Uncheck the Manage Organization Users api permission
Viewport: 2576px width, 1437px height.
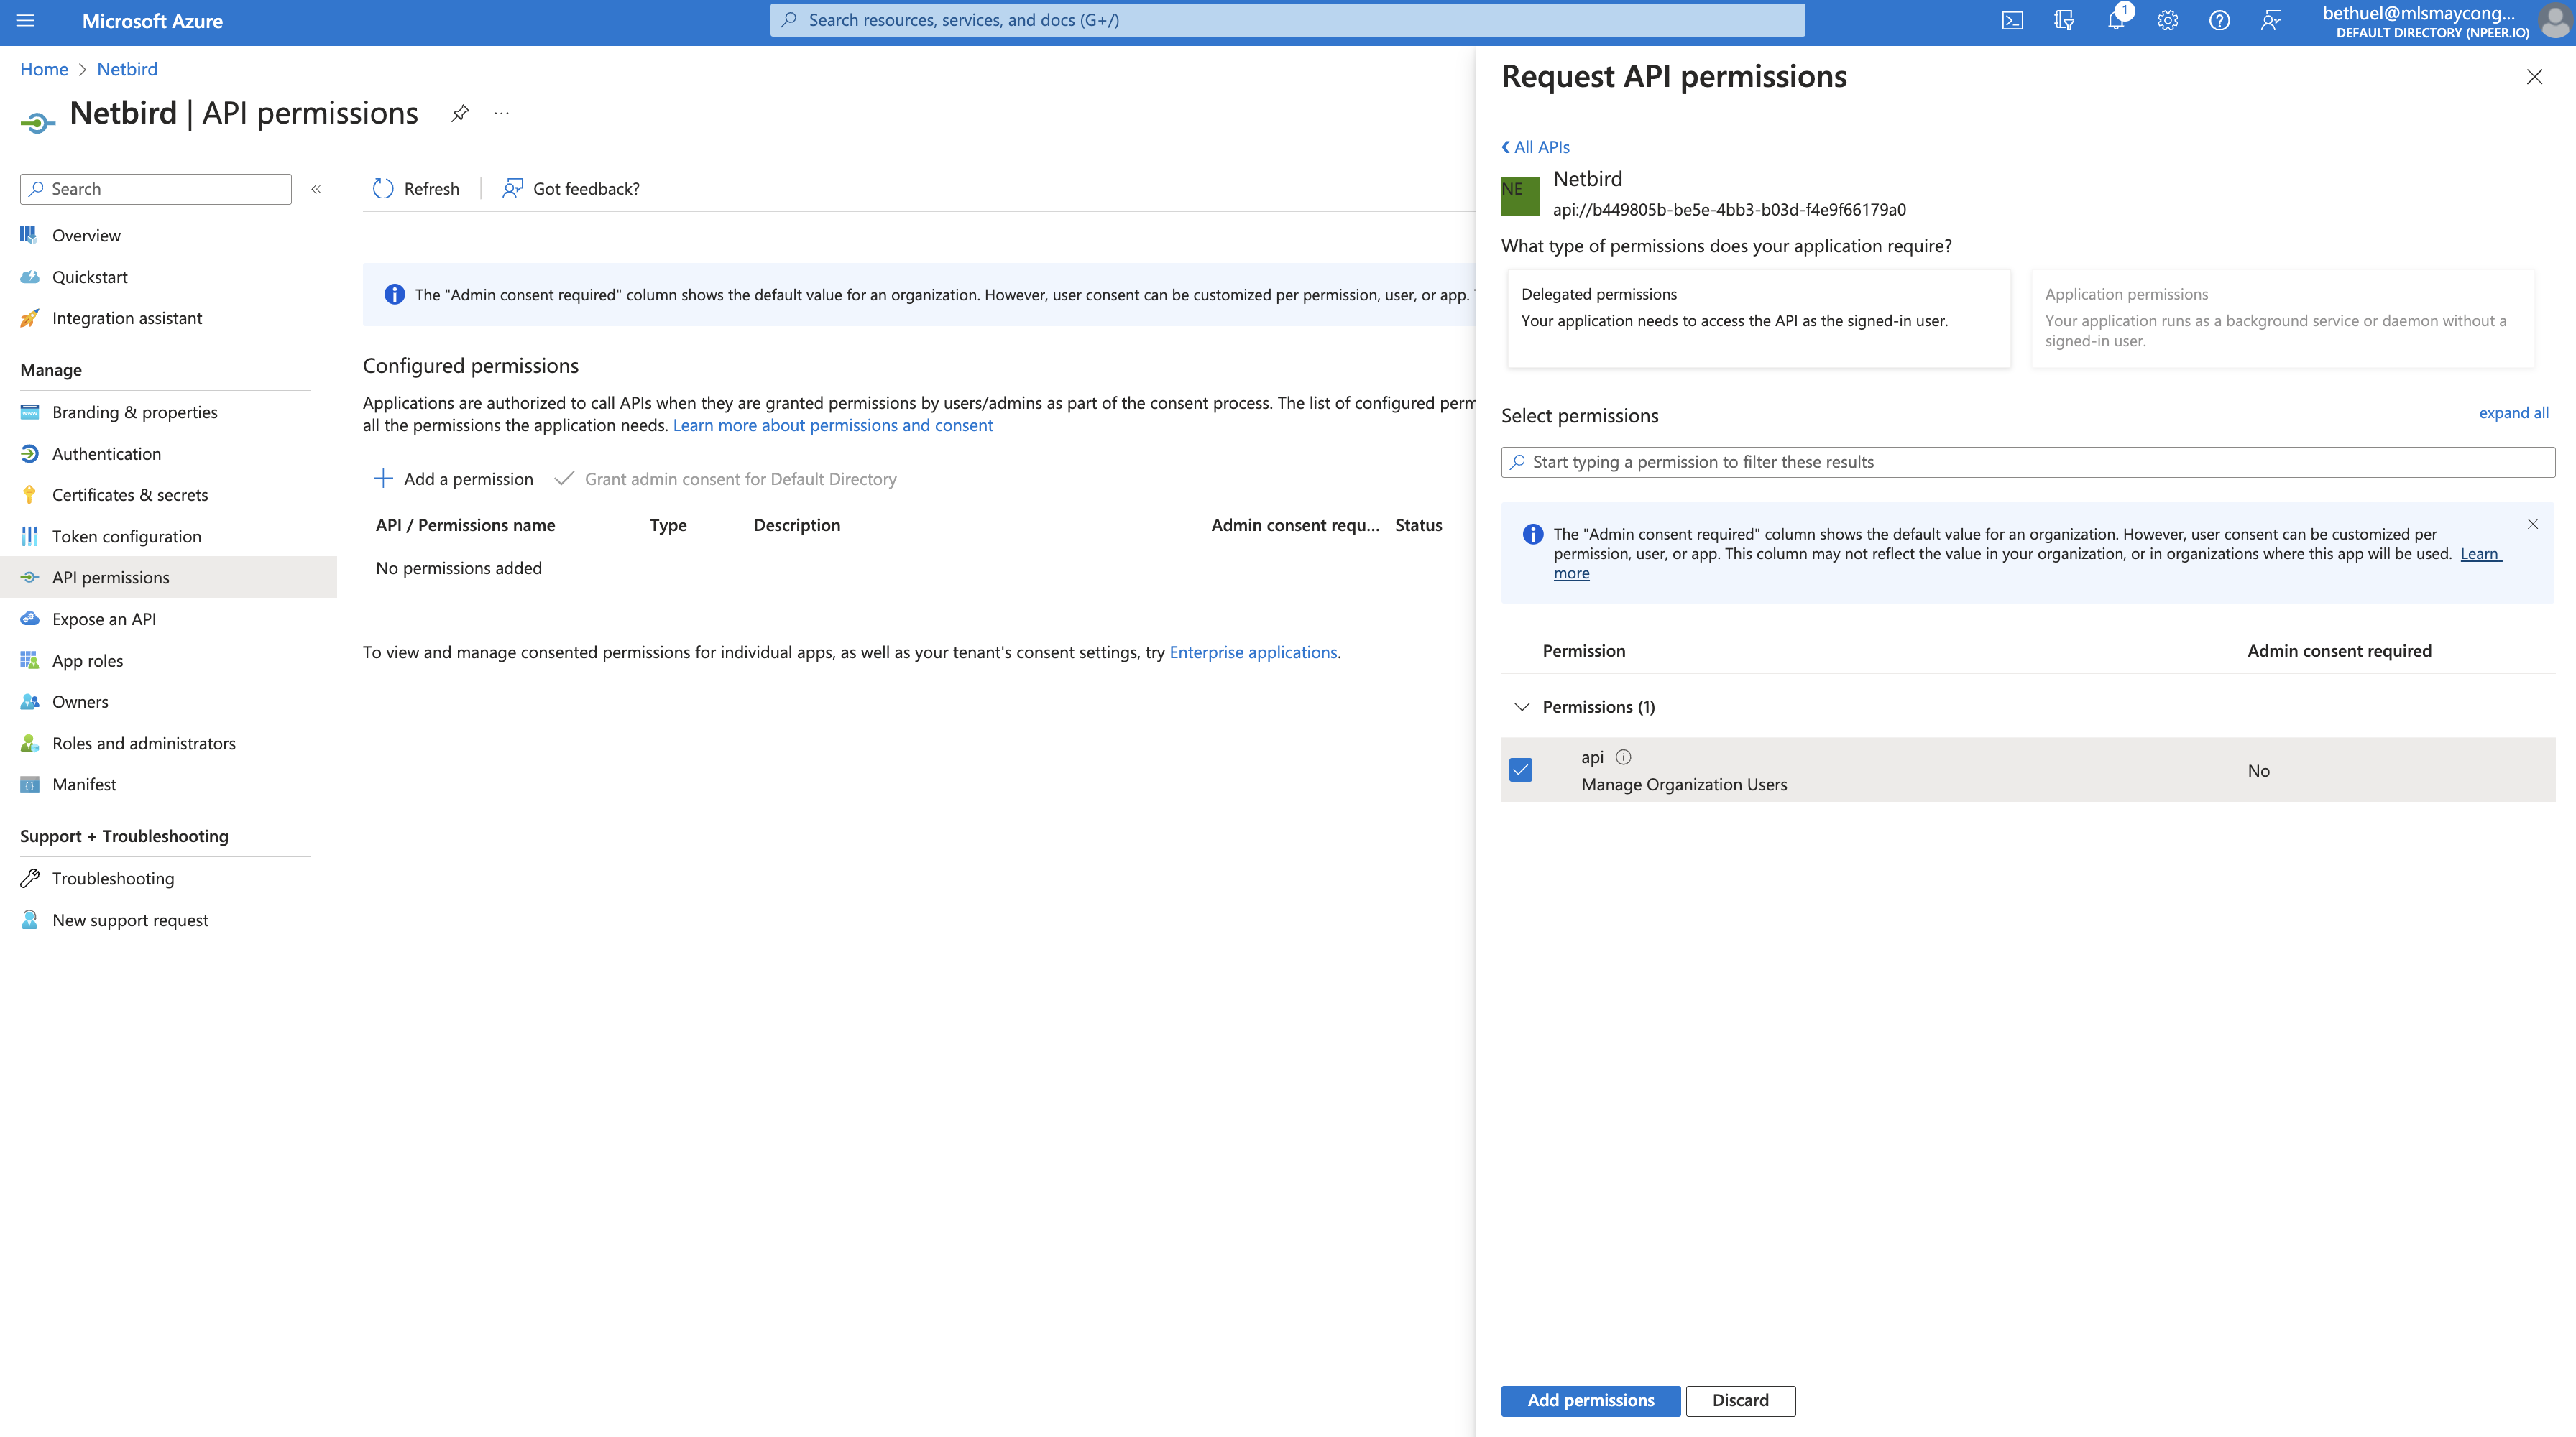(x=1521, y=770)
